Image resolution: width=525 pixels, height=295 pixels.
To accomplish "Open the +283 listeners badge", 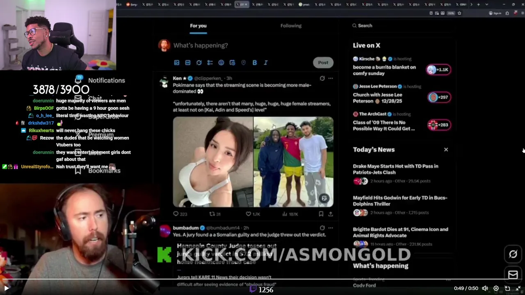I will point(439,125).
